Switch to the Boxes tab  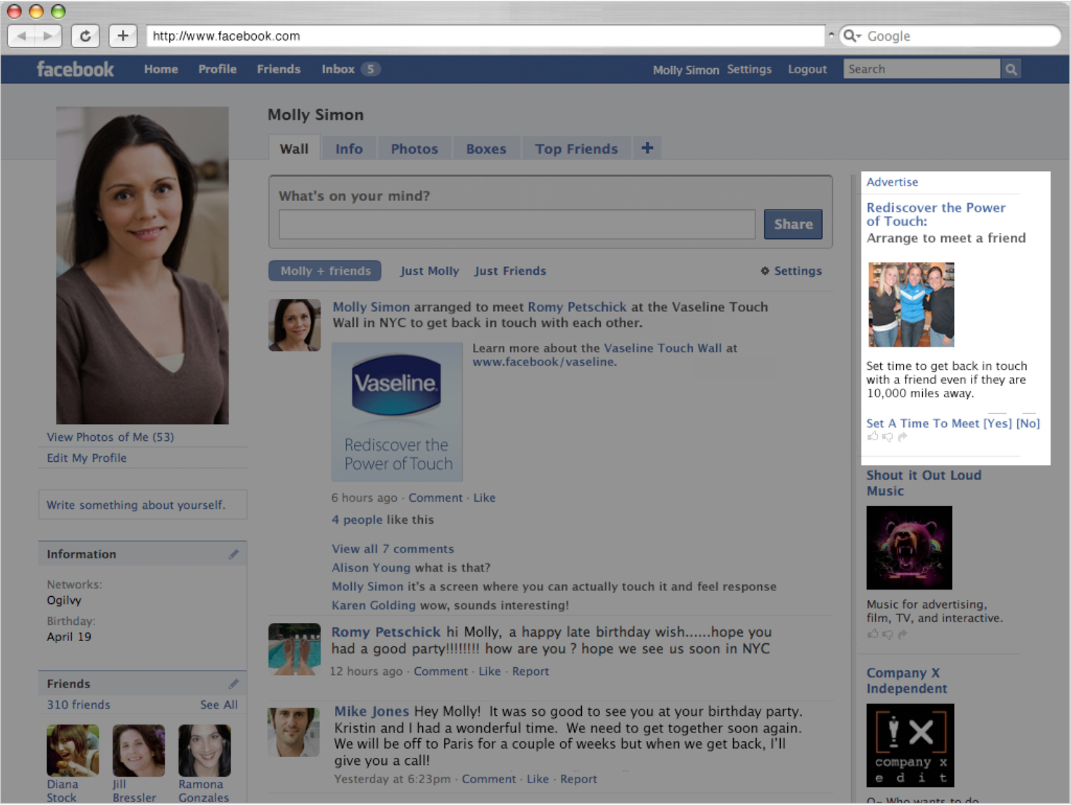pos(486,148)
